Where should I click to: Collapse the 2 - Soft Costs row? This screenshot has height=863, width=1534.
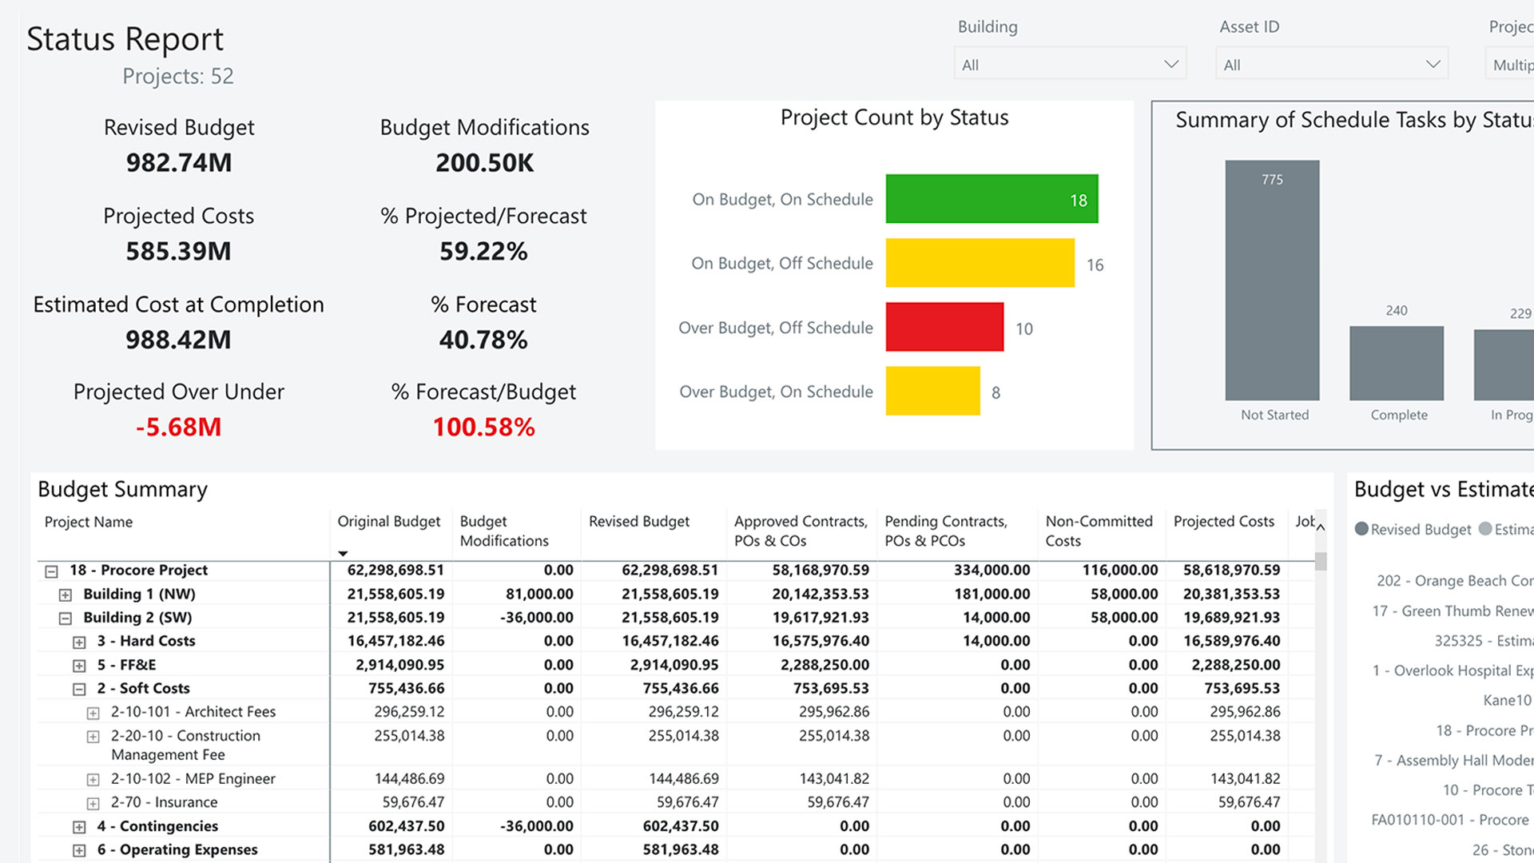coord(78,688)
